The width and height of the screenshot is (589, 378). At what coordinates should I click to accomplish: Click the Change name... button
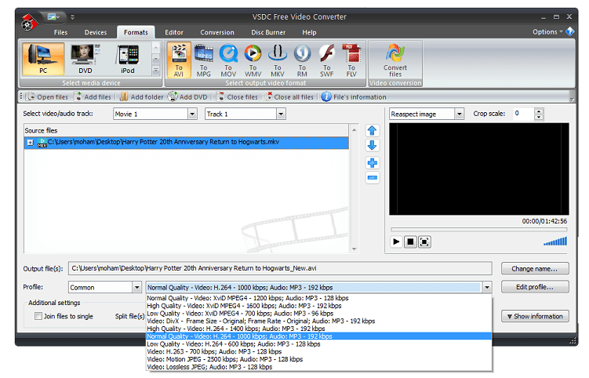(x=535, y=269)
